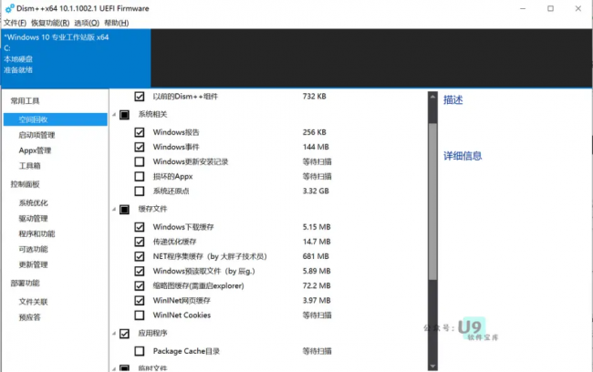Open 工具箱 in the sidebar
This screenshot has height=372, width=593.
point(29,166)
